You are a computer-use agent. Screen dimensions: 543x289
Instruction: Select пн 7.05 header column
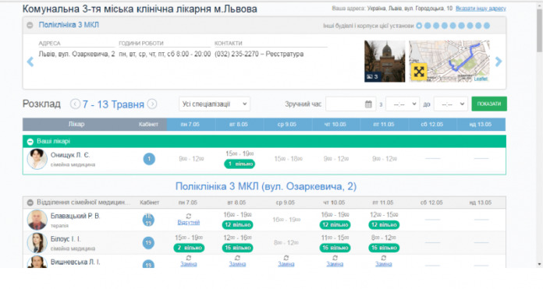coord(191,125)
